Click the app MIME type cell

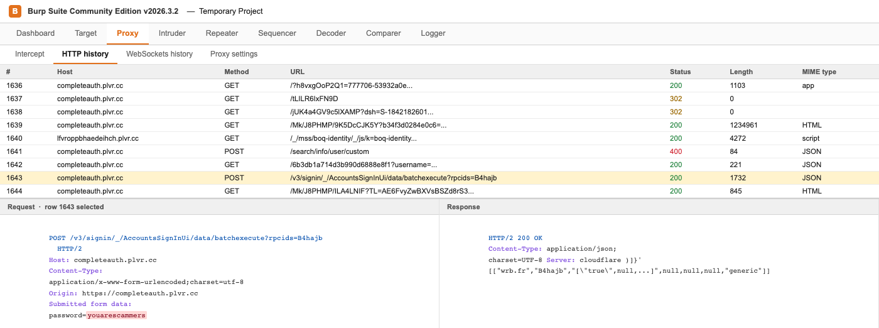click(809, 85)
